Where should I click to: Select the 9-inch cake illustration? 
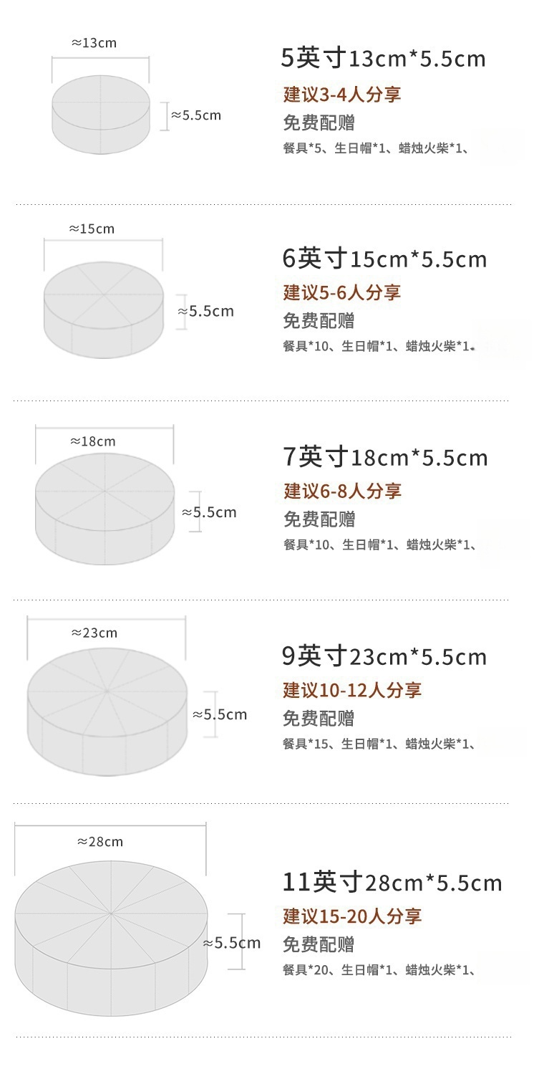pyautogui.click(x=107, y=713)
